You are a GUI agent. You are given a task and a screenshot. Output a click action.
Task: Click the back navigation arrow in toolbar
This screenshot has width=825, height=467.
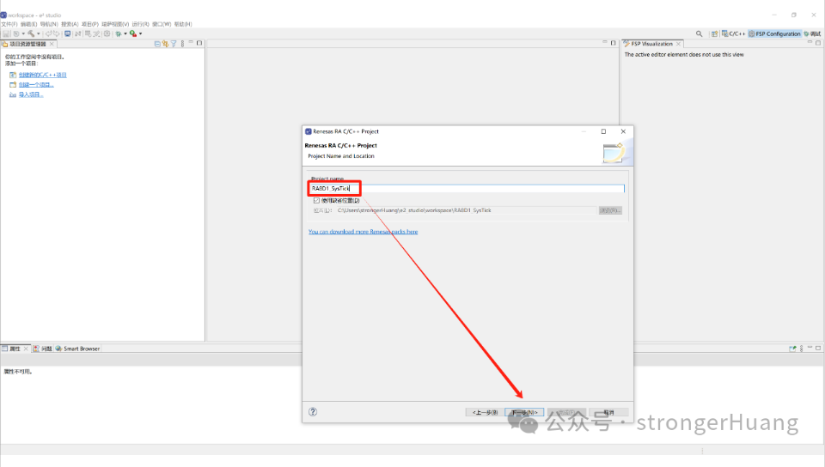pyautogui.click(x=48, y=33)
